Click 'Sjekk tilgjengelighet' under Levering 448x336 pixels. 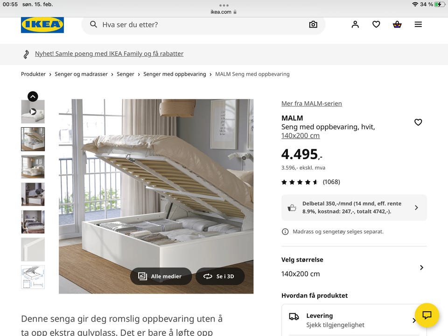click(335, 325)
